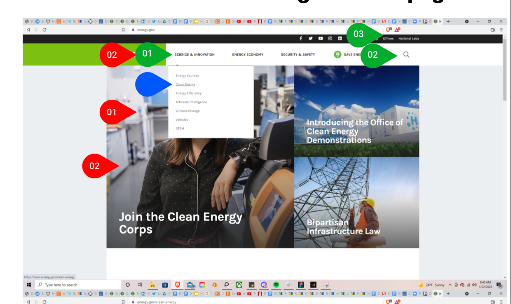The height and width of the screenshot is (304, 511).
Task: Add a new tab in top browser
Action: (x=448, y=21)
